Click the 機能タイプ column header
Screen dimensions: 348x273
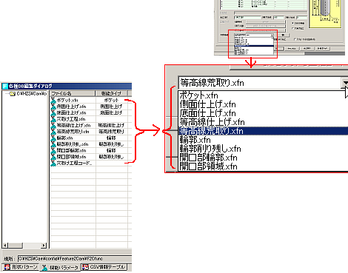coord(111,93)
